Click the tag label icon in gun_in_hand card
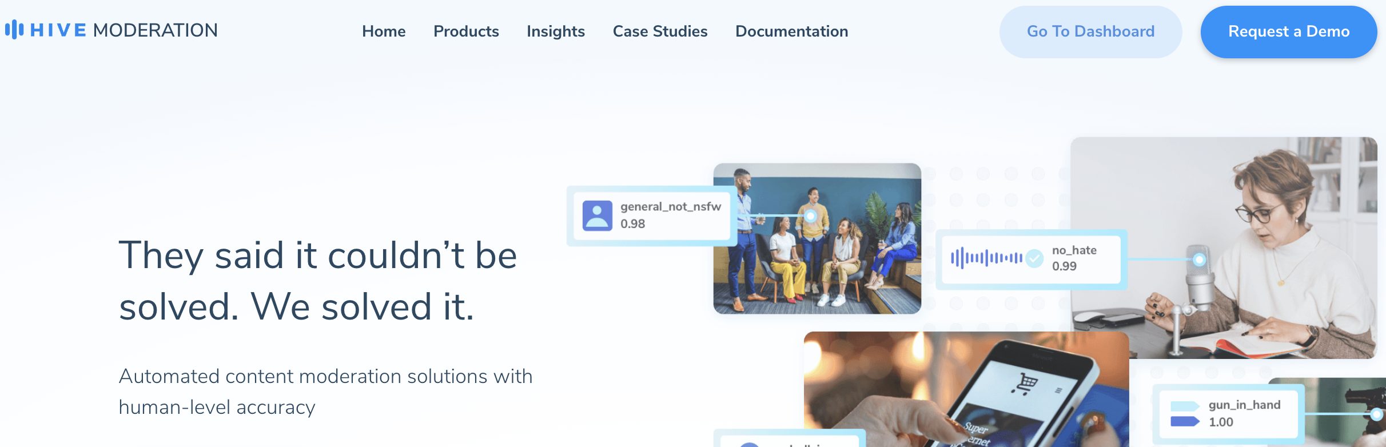The width and height of the screenshot is (1386, 447). pyautogui.click(x=1185, y=414)
